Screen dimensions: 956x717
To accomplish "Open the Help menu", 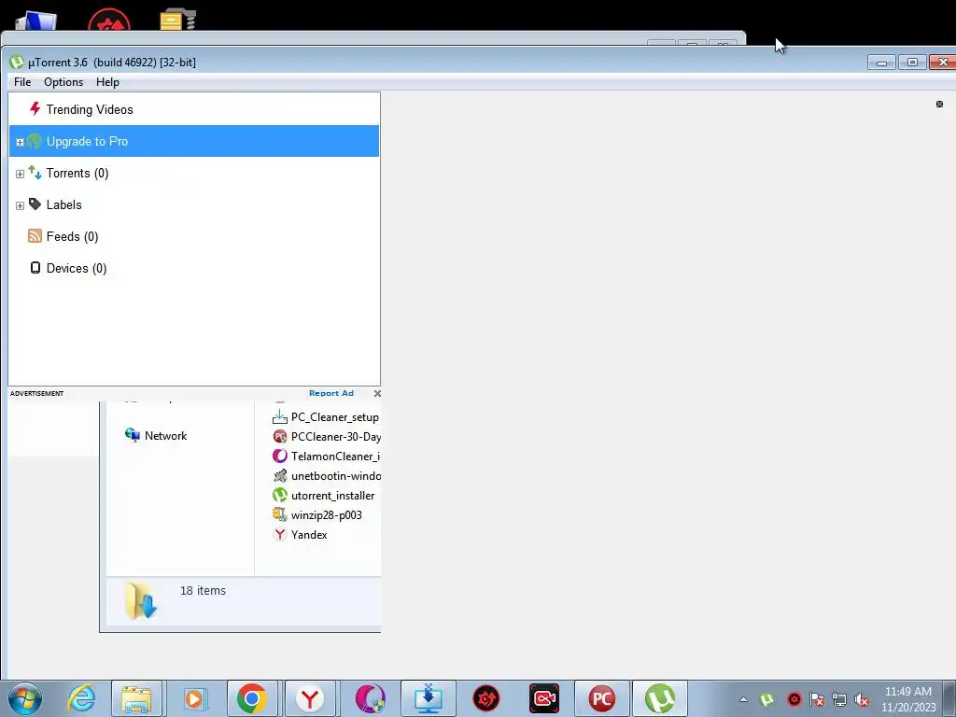I will (107, 82).
